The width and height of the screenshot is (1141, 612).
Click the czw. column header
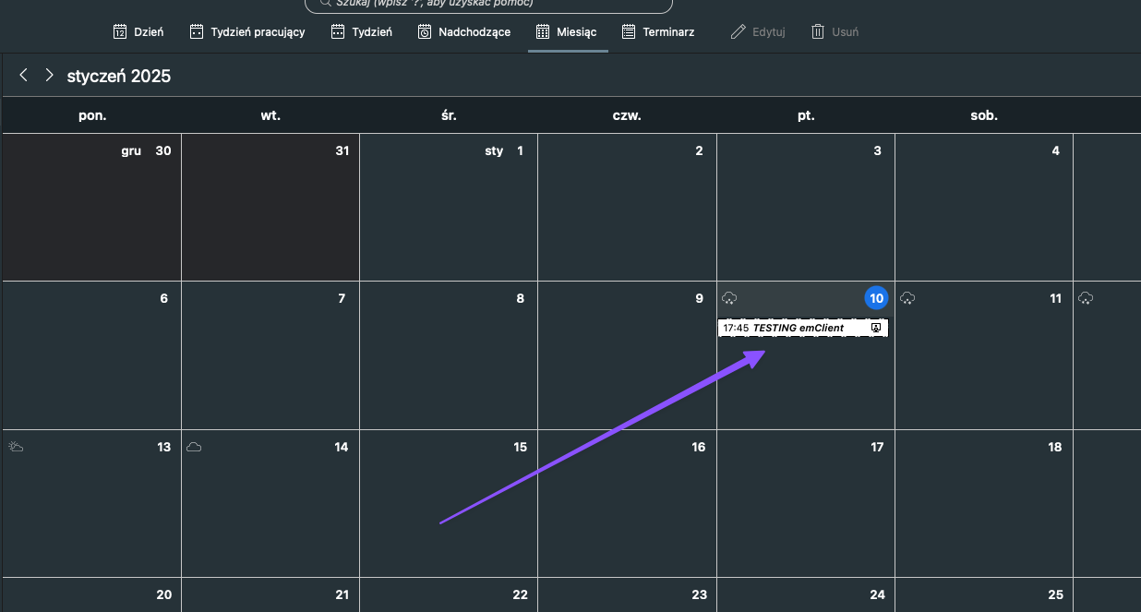[x=627, y=115]
